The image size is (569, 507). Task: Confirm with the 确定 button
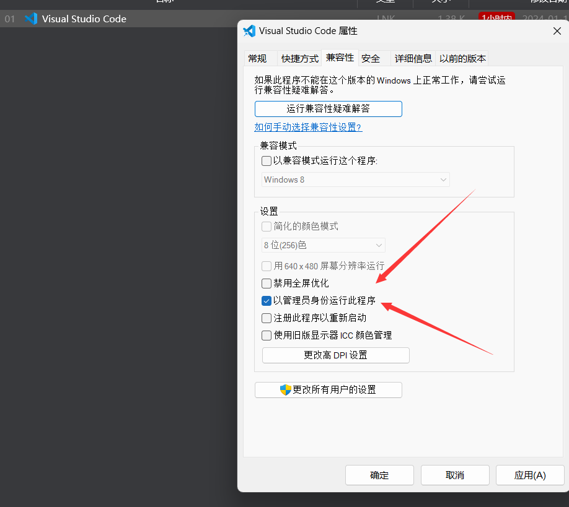point(379,475)
